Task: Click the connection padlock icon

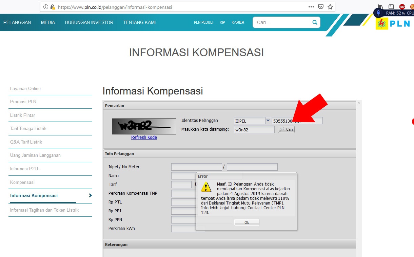Action: (53, 7)
